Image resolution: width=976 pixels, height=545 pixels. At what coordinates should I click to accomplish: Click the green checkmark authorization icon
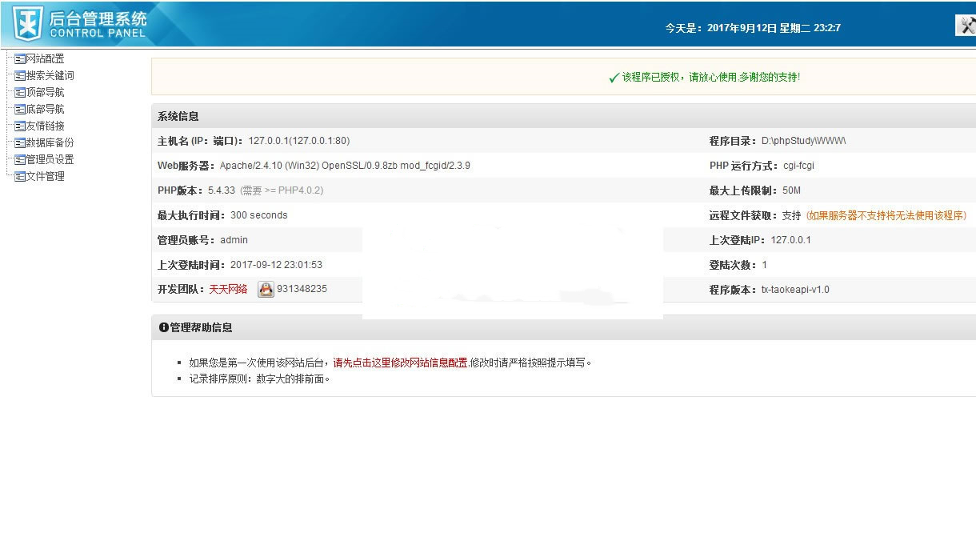tap(614, 78)
